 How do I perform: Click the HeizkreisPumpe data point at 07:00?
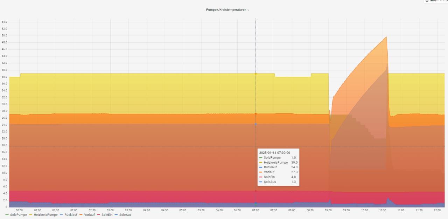[x=255, y=74]
